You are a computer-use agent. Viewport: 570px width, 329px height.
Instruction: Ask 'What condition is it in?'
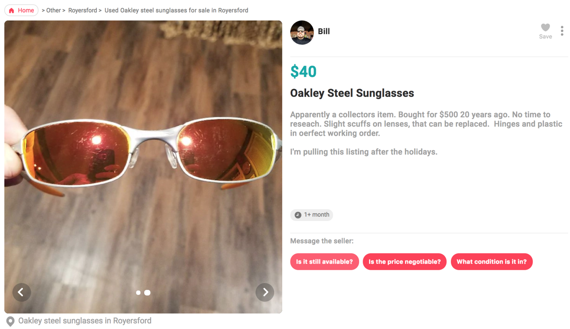pyautogui.click(x=491, y=262)
